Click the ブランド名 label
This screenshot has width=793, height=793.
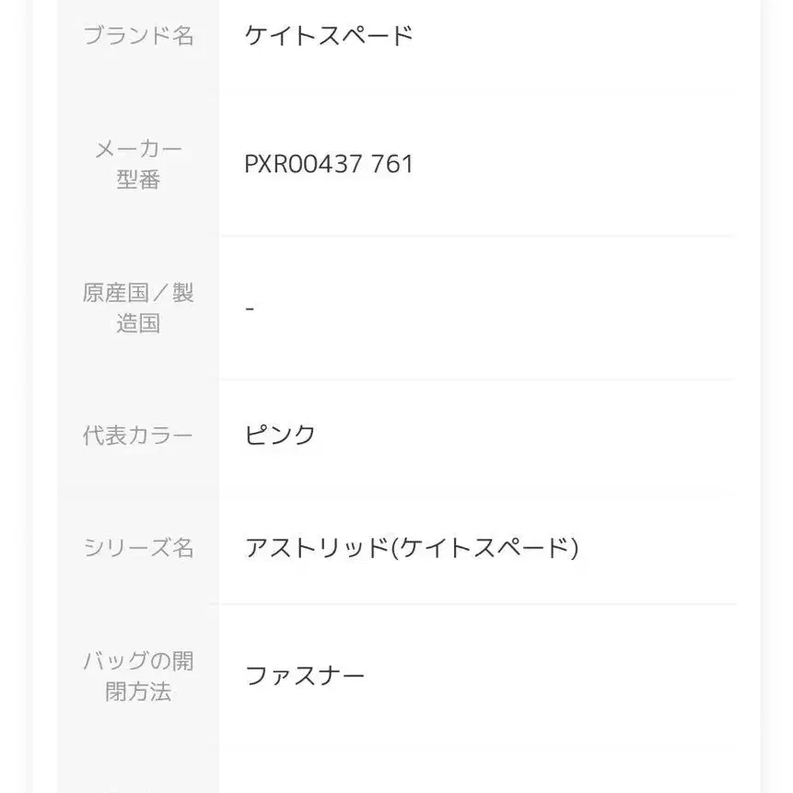138,36
